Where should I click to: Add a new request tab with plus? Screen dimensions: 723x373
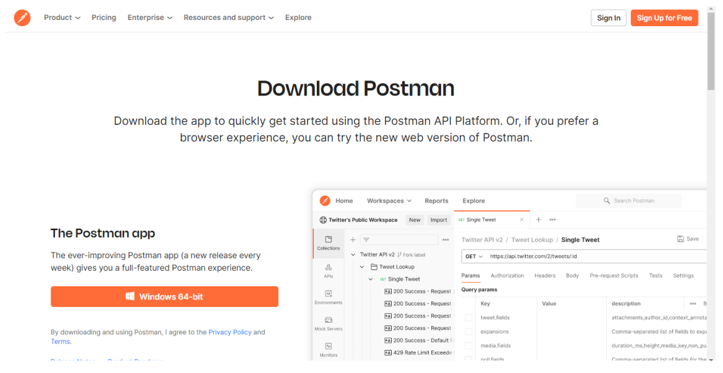click(x=538, y=220)
